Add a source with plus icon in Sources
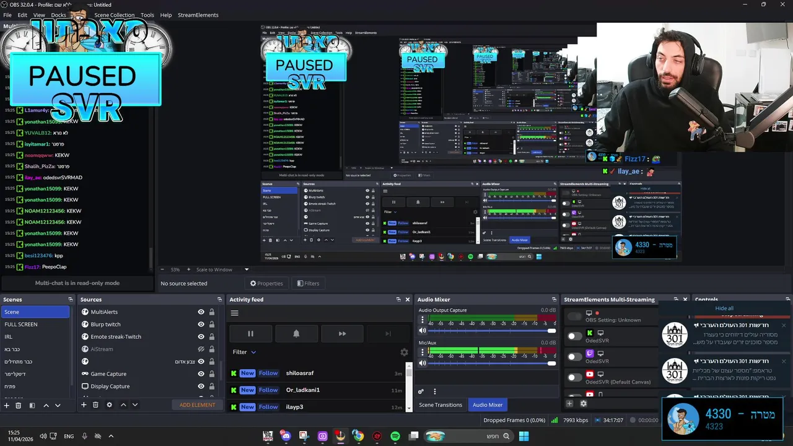Screen dimensions: 793x446 coord(84,405)
